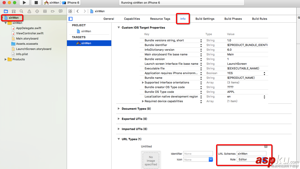Viewport: 300px width, 169px height.
Task: Click xinWen in the jump bar
Action: point(97,11)
